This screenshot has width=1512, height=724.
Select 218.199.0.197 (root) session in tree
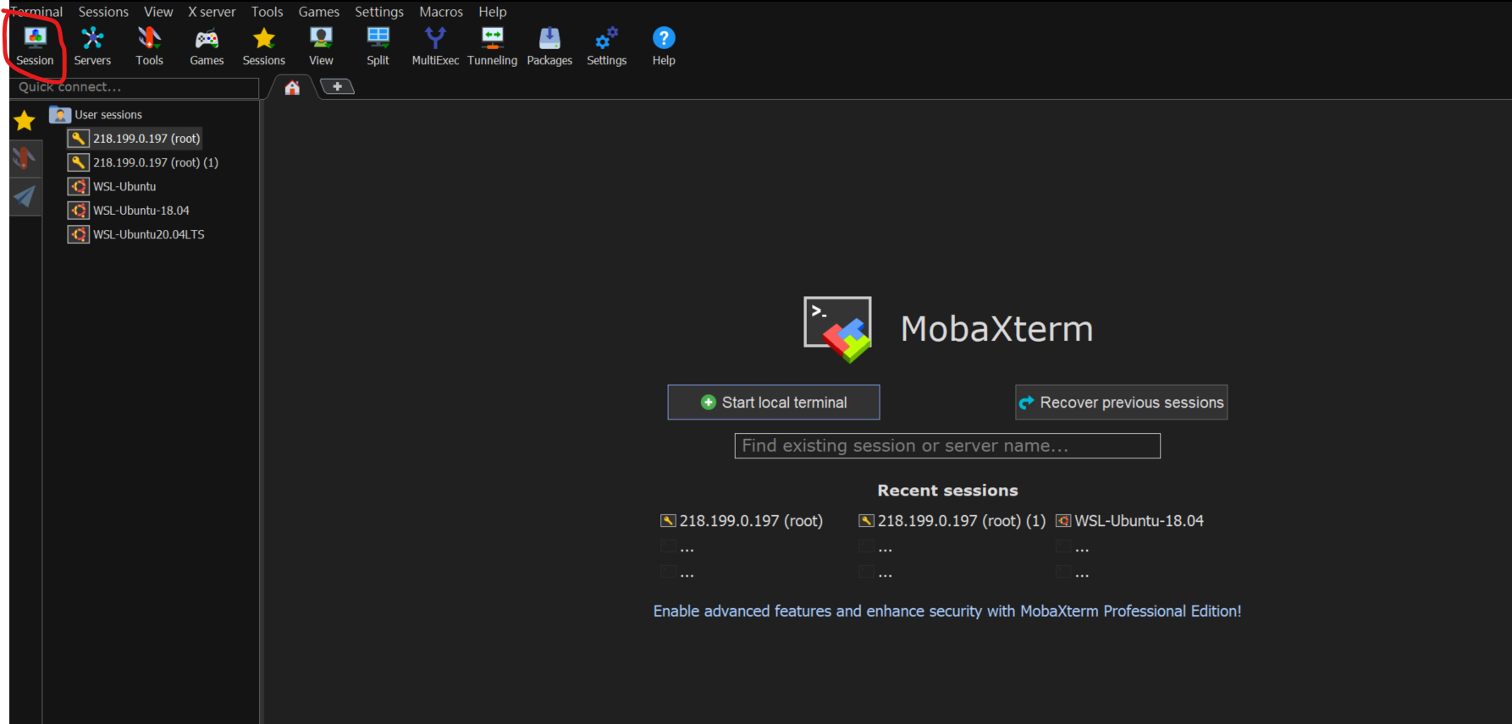click(x=135, y=139)
